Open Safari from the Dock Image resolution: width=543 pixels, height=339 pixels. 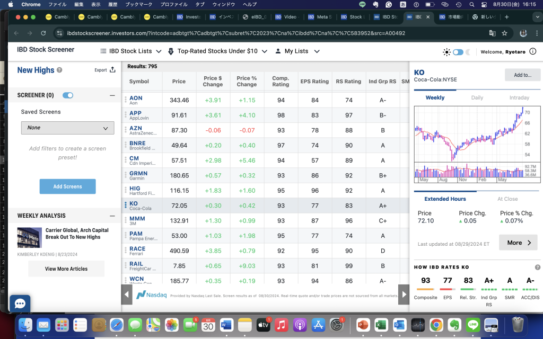click(117, 325)
